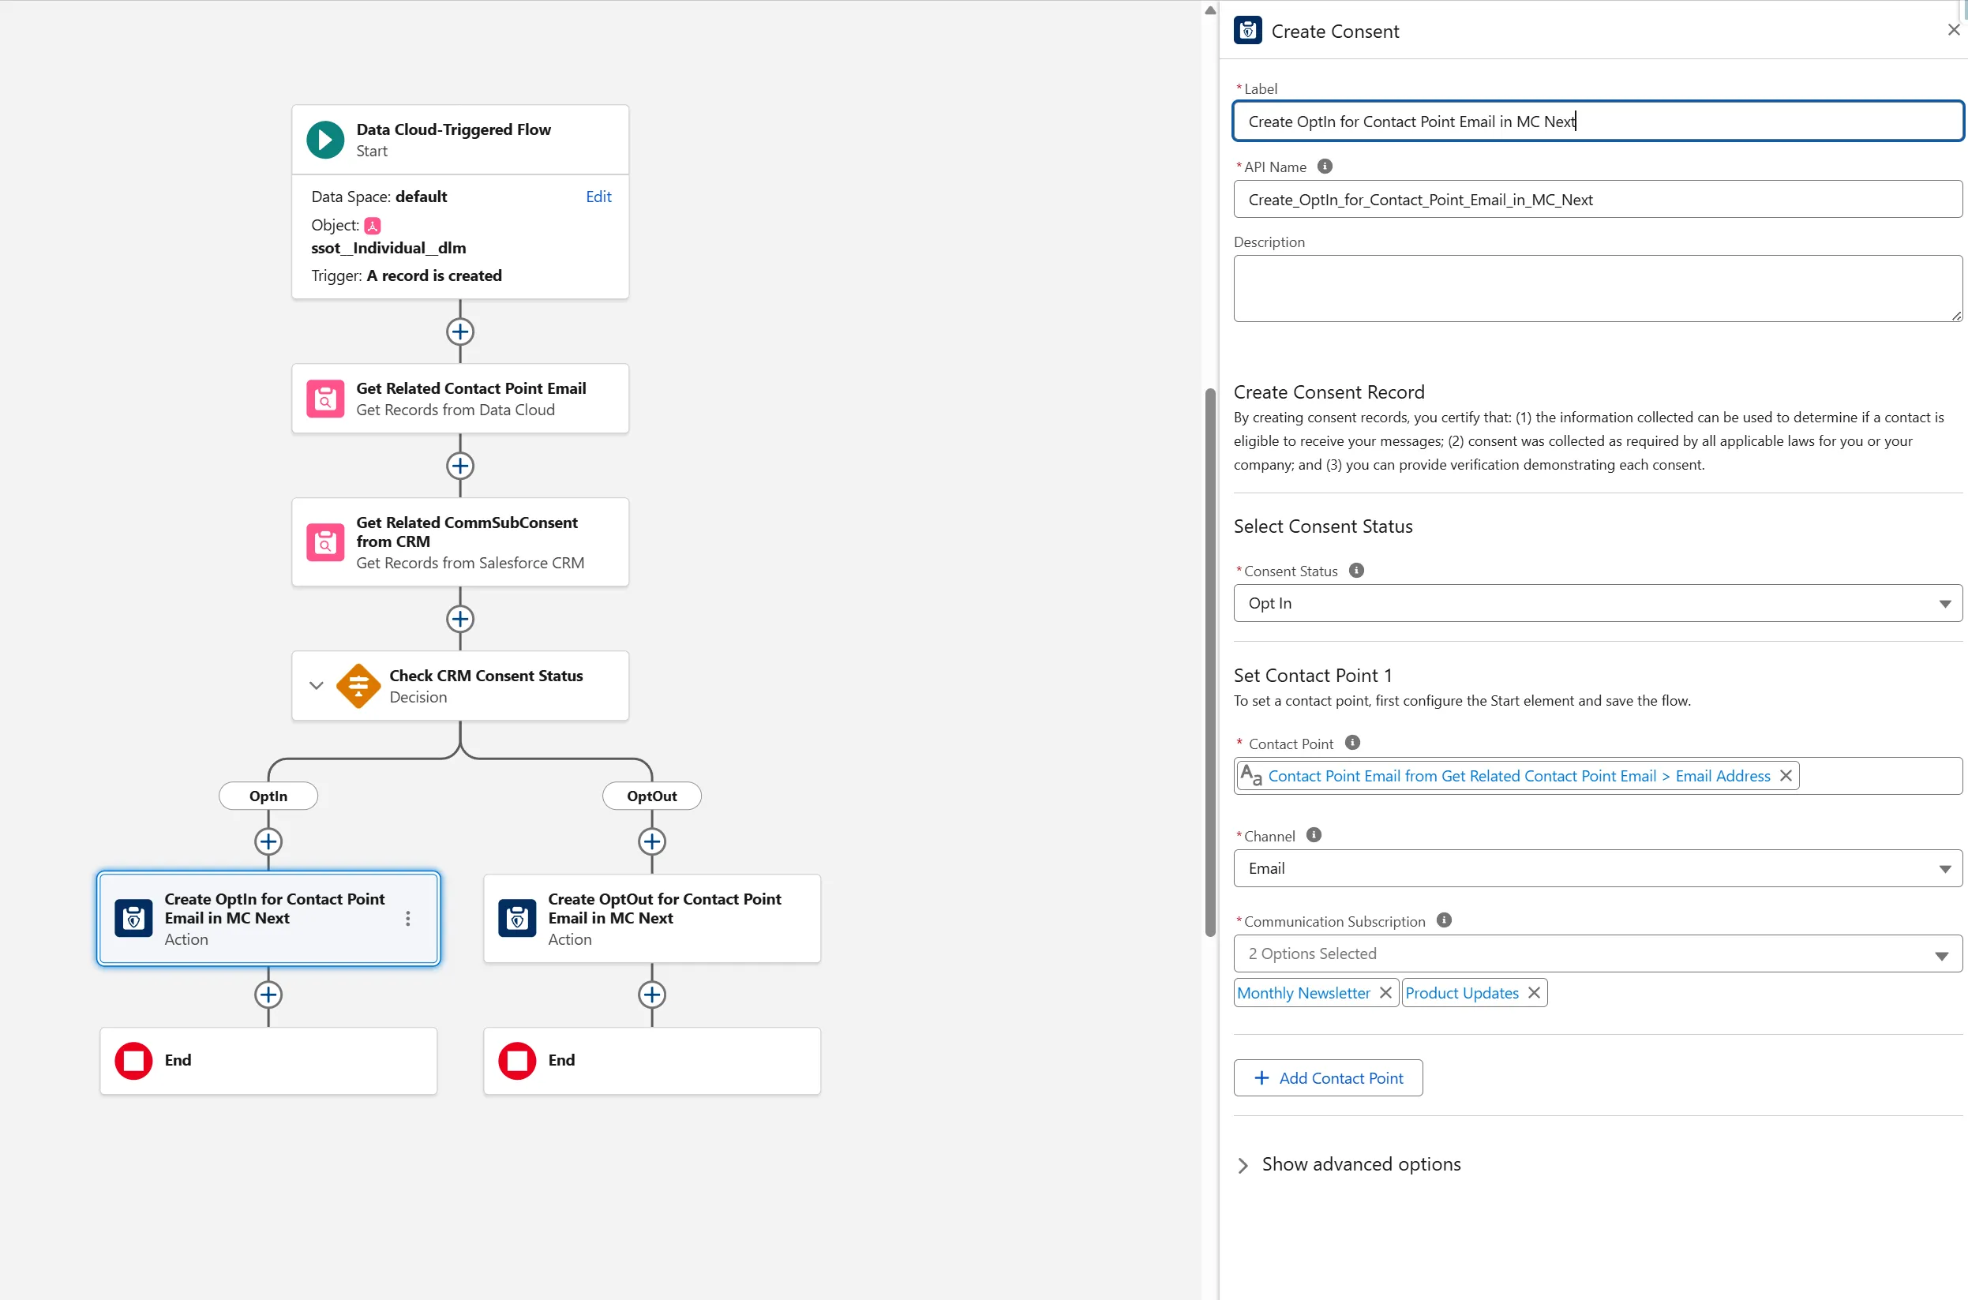Add element under the OptIn branch label

point(268,841)
